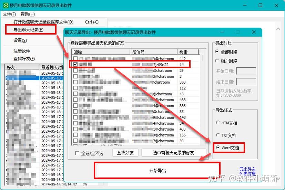
Task: Select the 指定时段 radio option
Action: pos(217,61)
